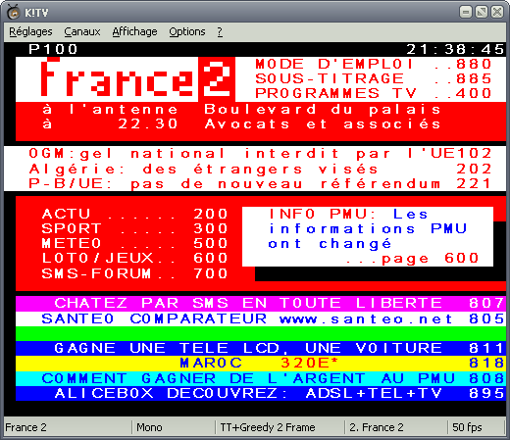Open the Réglages menu

30,31
